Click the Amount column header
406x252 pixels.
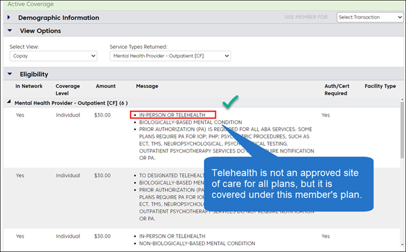pyautogui.click(x=106, y=86)
